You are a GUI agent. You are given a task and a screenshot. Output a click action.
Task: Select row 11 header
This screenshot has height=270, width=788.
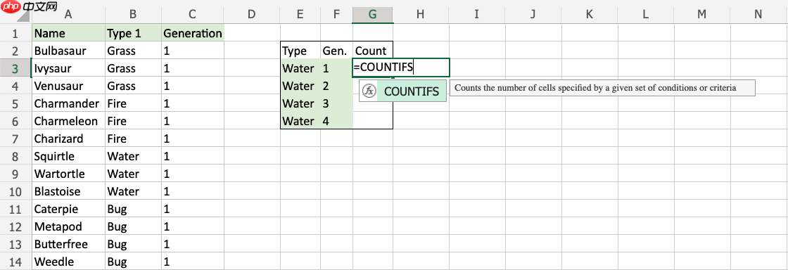15,209
